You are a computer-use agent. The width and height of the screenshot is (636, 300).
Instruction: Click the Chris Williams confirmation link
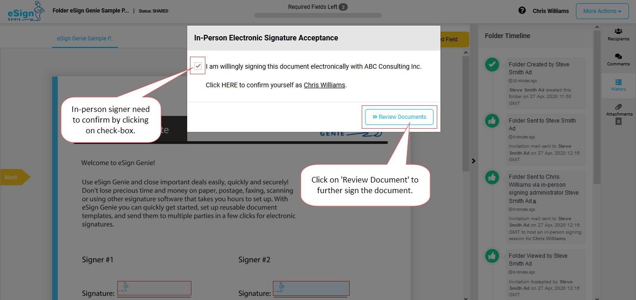[x=325, y=85]
